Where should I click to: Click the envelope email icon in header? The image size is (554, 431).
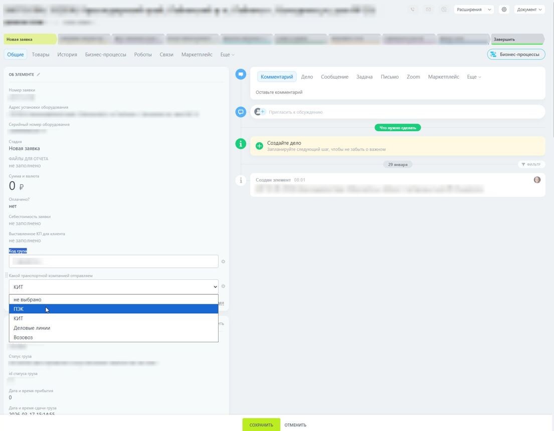point(428,10)
